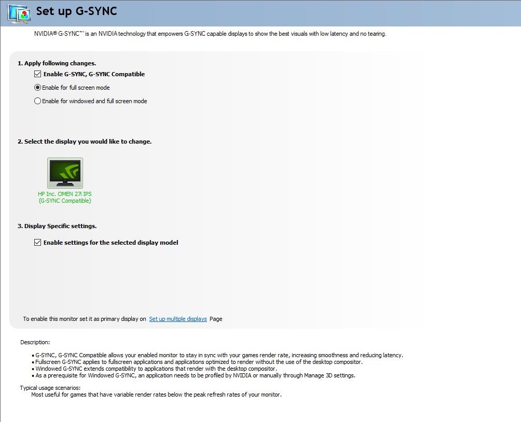Click 'To enable this monitor' notice text
Viewport: 521px width, 422px height.
(x=85, y=319)
